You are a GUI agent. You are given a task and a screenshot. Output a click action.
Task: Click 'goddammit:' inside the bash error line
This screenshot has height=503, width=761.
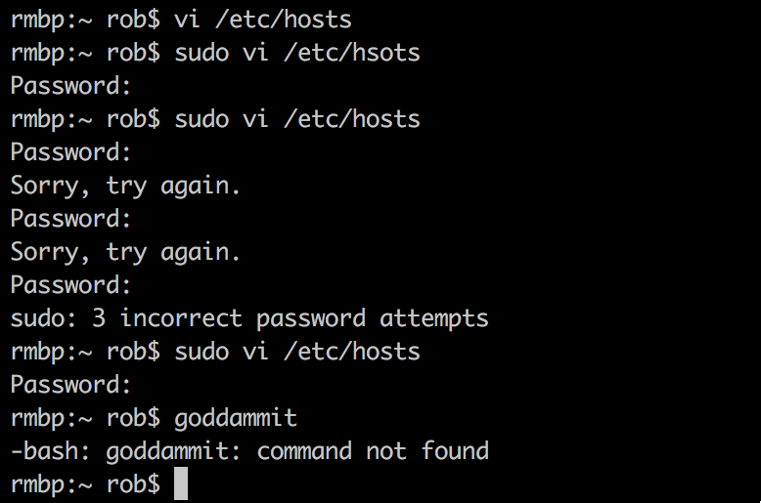[173, 452]
